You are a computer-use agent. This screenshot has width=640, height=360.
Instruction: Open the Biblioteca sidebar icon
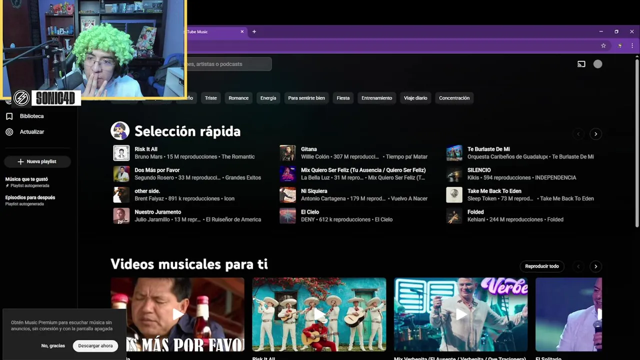9,116
